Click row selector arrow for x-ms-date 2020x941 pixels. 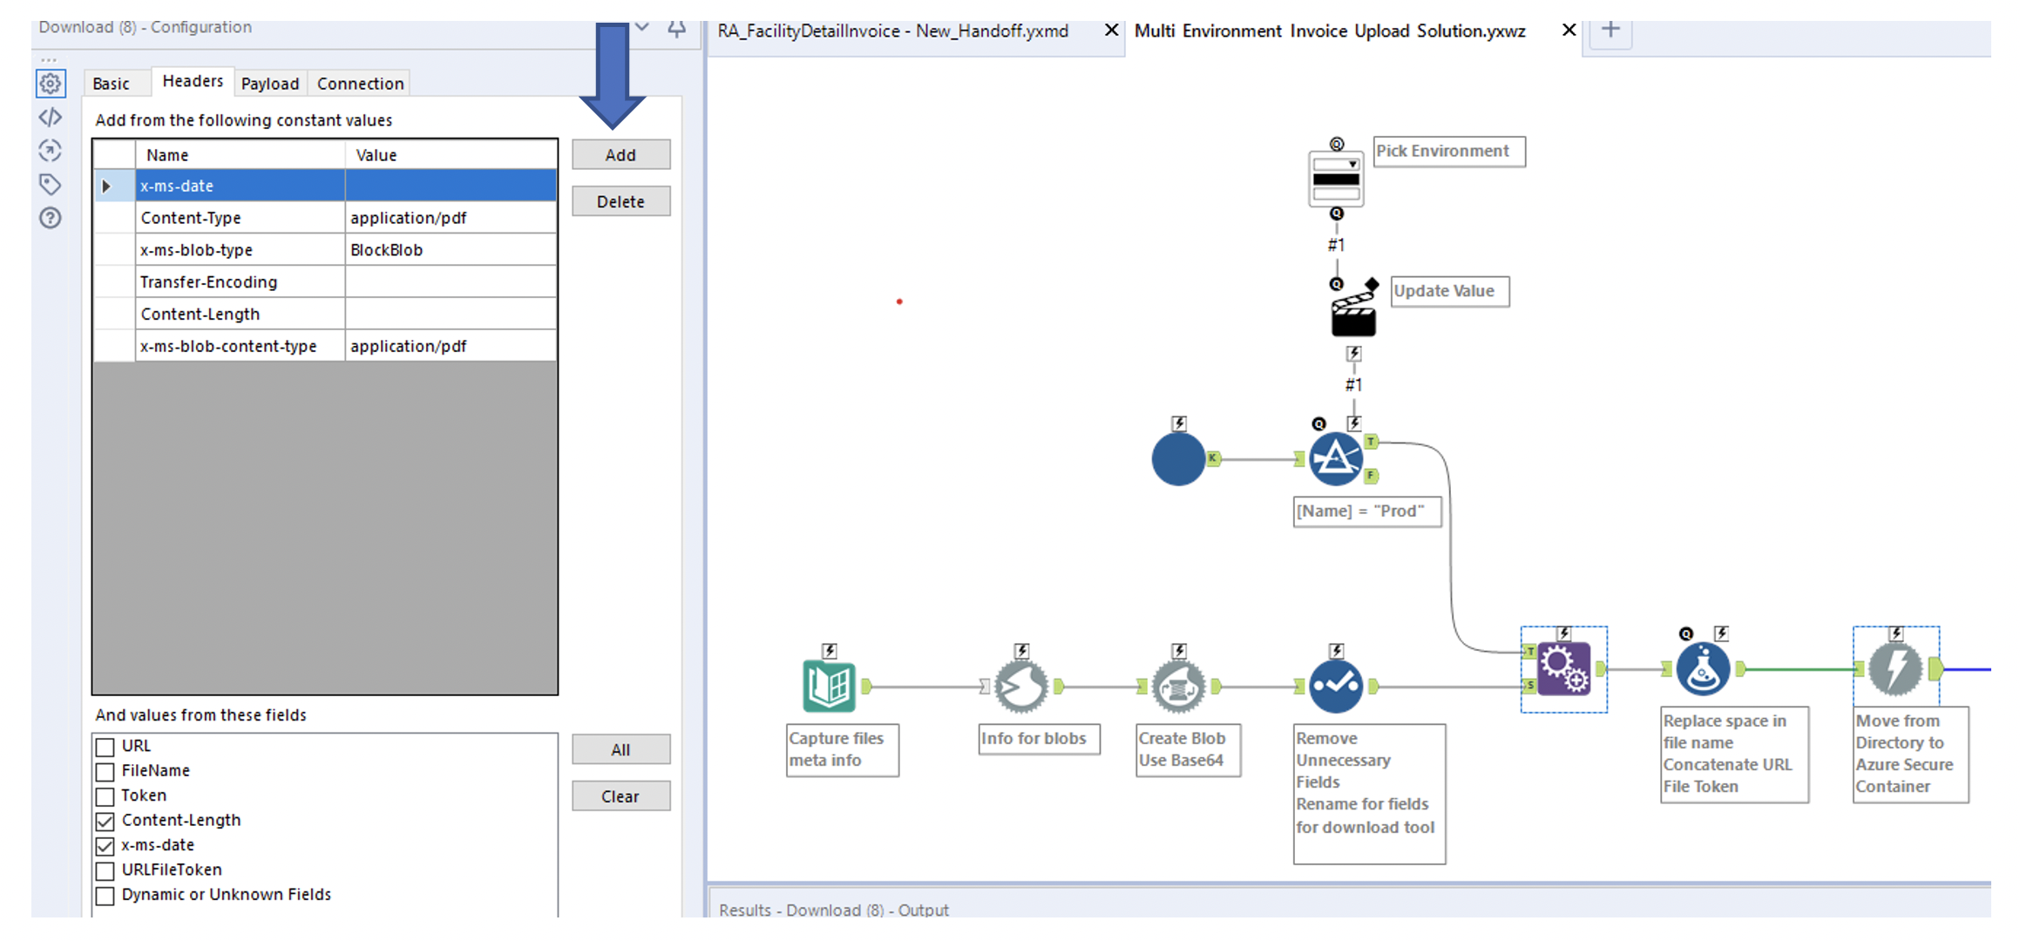106,186
